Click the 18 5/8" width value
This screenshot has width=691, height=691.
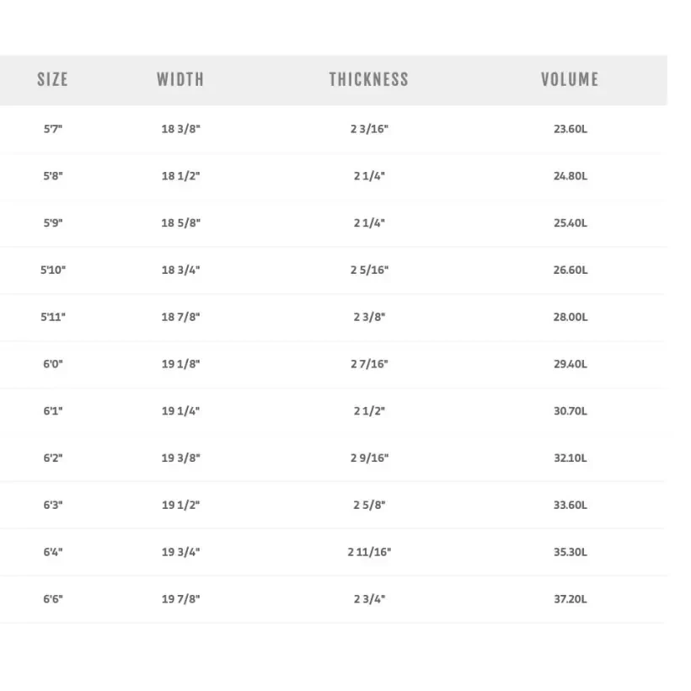point(181,223)
